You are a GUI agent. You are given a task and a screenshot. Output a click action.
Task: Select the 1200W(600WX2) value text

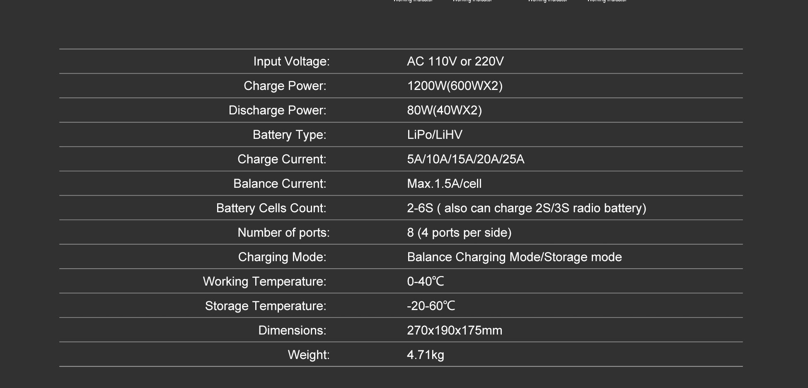pos(455,86)
